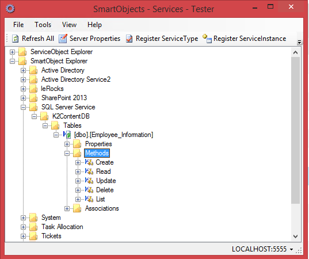Click the Tables folder icon
Viewport: 309px width, 259px height.
(x=55, y=125)
